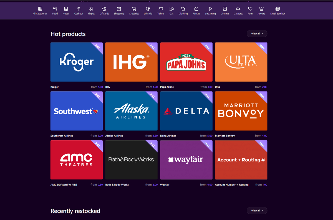Open the Account + Routing # card image

click(x=241, y=160)
